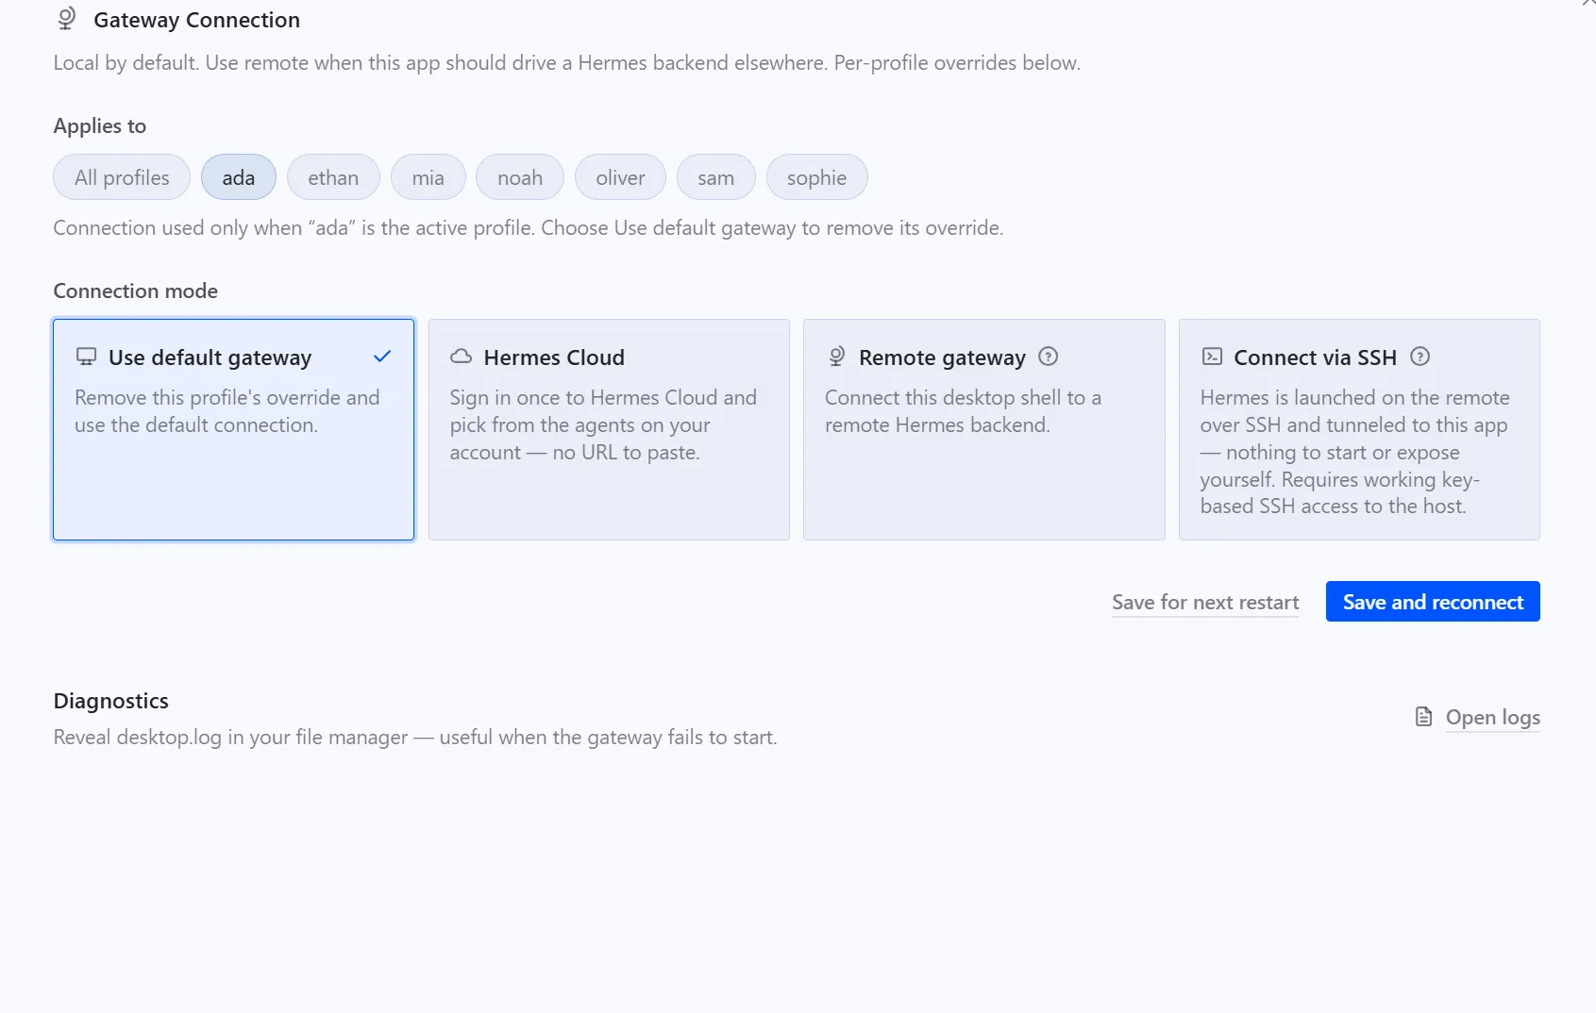Select the sophie profile chip
1596x1013 pixels.
coord(816,177)
